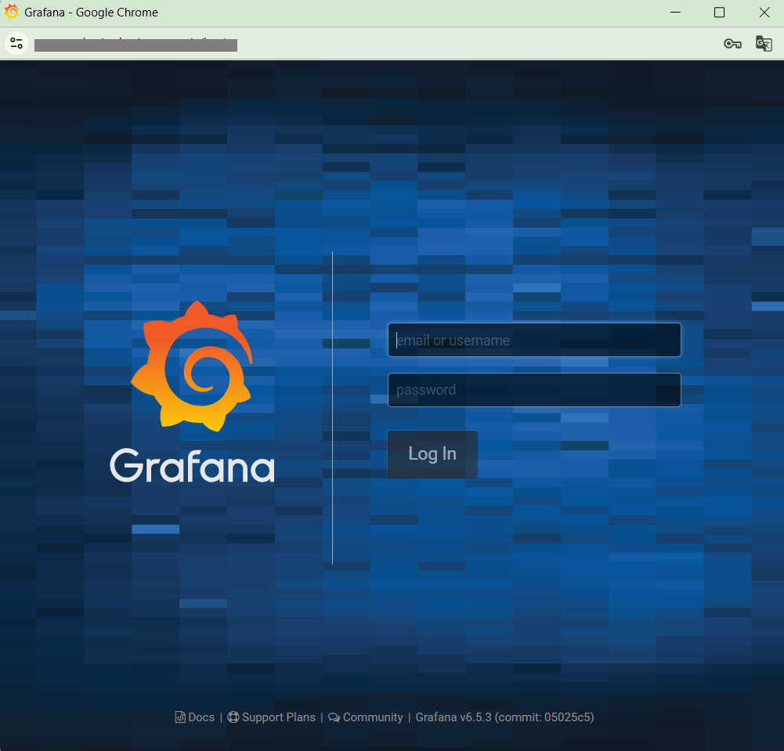
Task: Click the Grafana favicon in title bar
Action: [12, 12]
